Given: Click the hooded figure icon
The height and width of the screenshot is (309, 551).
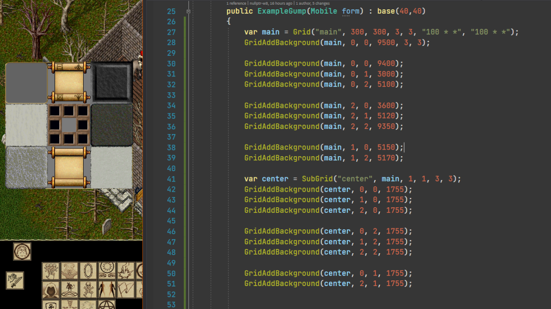Looking at the screenshot, I should point(51,290).
